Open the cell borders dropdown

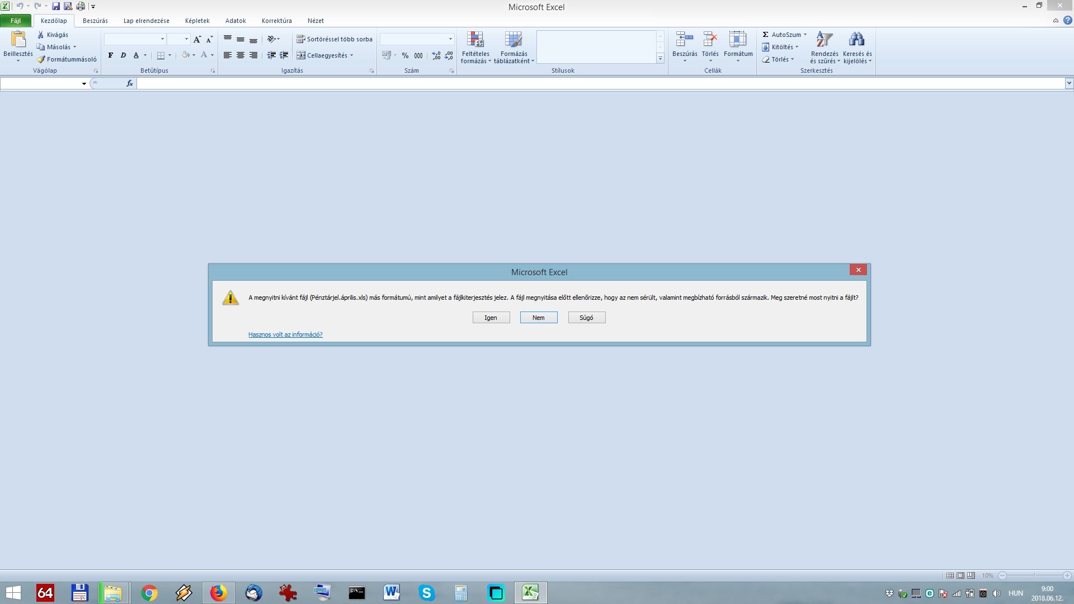[x=169, y=55]
